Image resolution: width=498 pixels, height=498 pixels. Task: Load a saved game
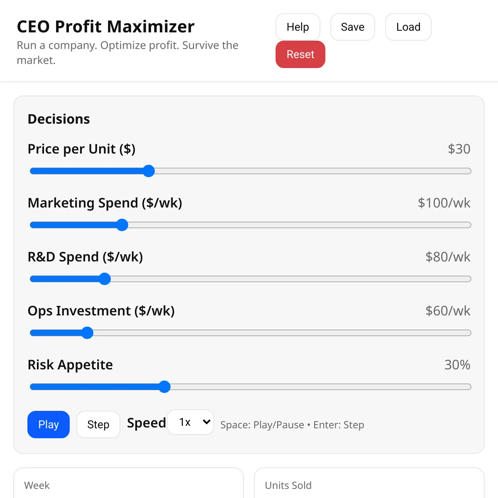point(408,27)
